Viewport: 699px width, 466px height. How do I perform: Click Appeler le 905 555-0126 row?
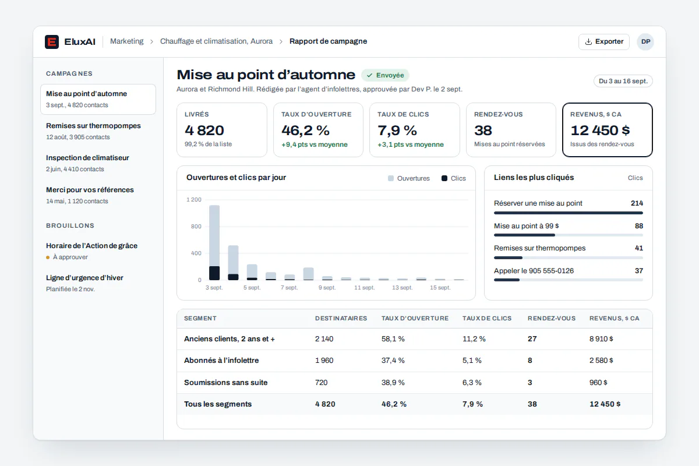[569, 274]
